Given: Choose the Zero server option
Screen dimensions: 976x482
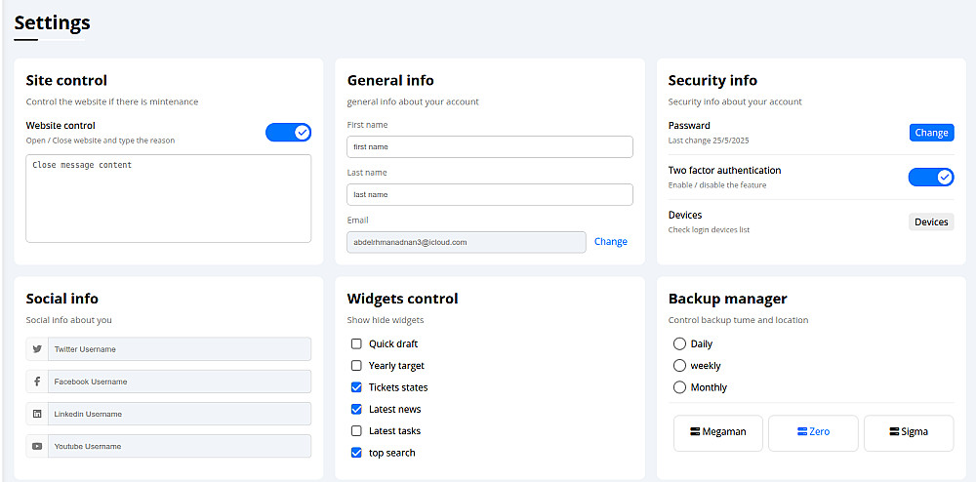Looking at the screenshot, I should pos(813,432).
